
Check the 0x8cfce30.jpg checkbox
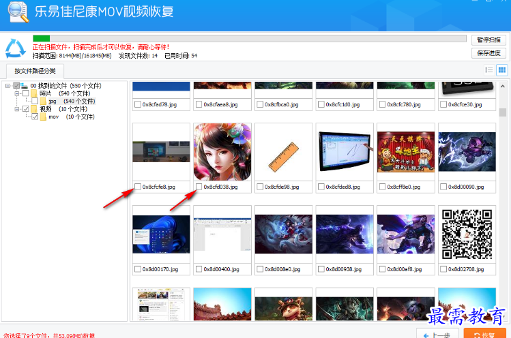coord(443,104)
